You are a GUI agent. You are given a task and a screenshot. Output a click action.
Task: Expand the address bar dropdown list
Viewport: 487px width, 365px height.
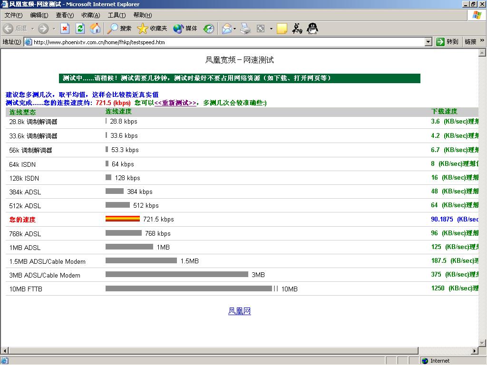(429, 42)
